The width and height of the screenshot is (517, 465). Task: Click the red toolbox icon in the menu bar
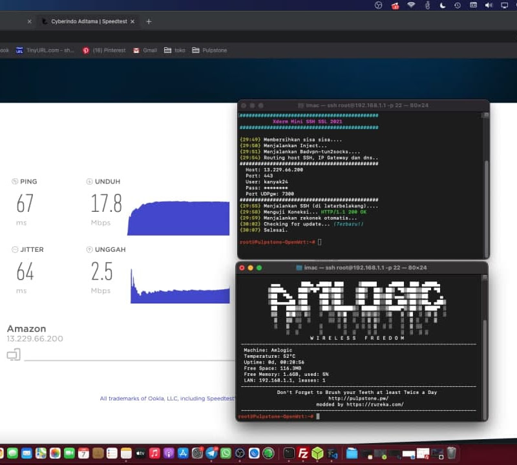(x=395, y=6)
